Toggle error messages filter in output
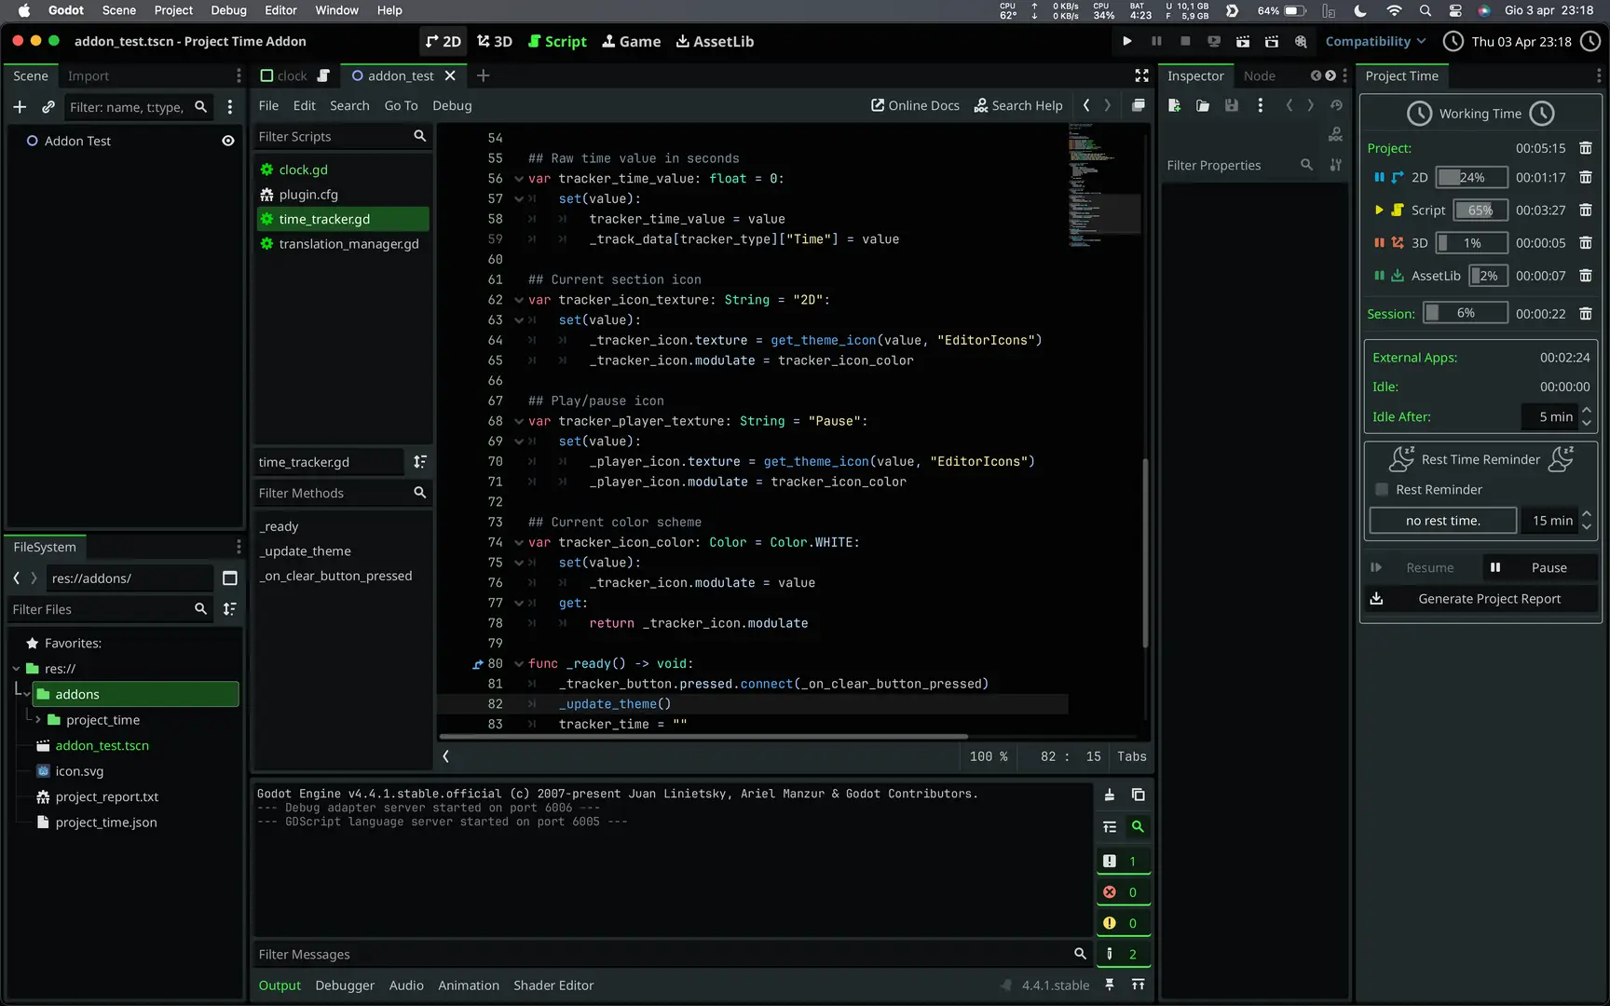The image size is (1610, 1006). pos(1123,892)
